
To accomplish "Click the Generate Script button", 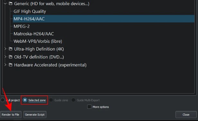I will point(35,115).
